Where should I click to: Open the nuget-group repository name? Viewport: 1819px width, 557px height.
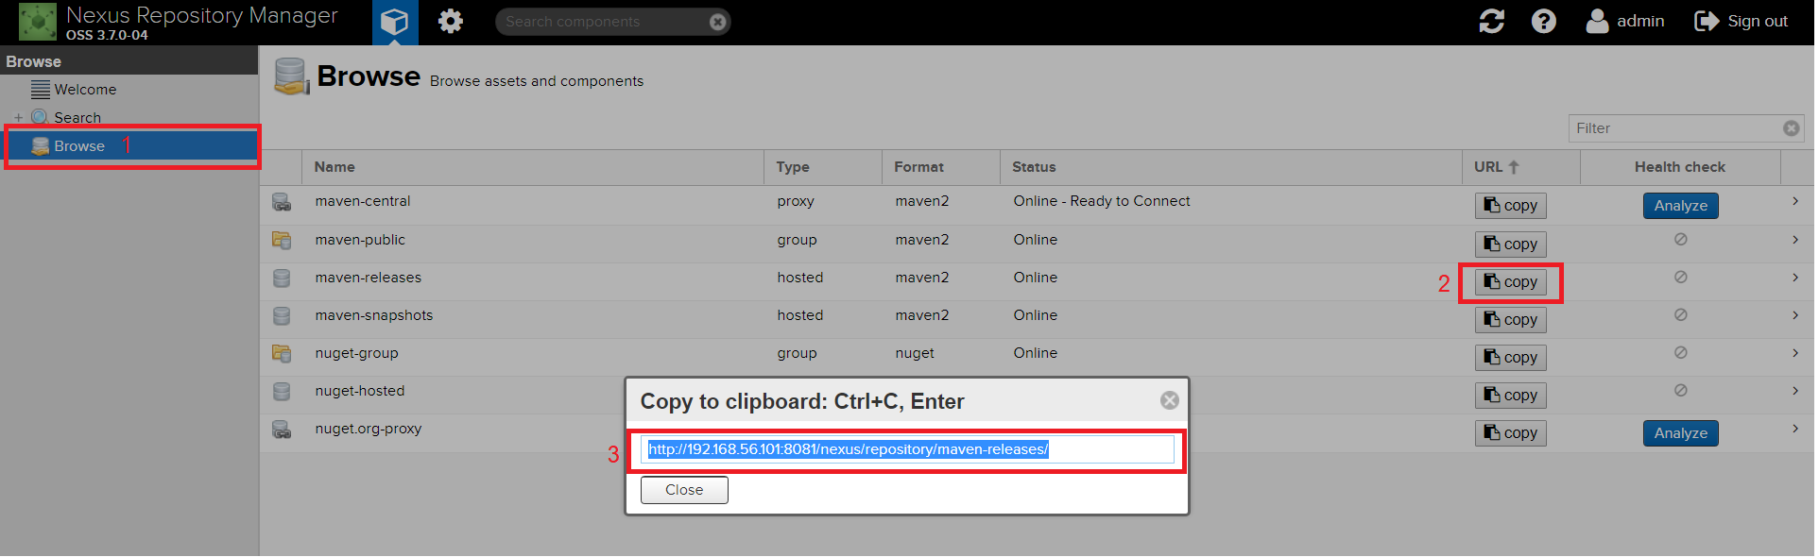point(356,353)
